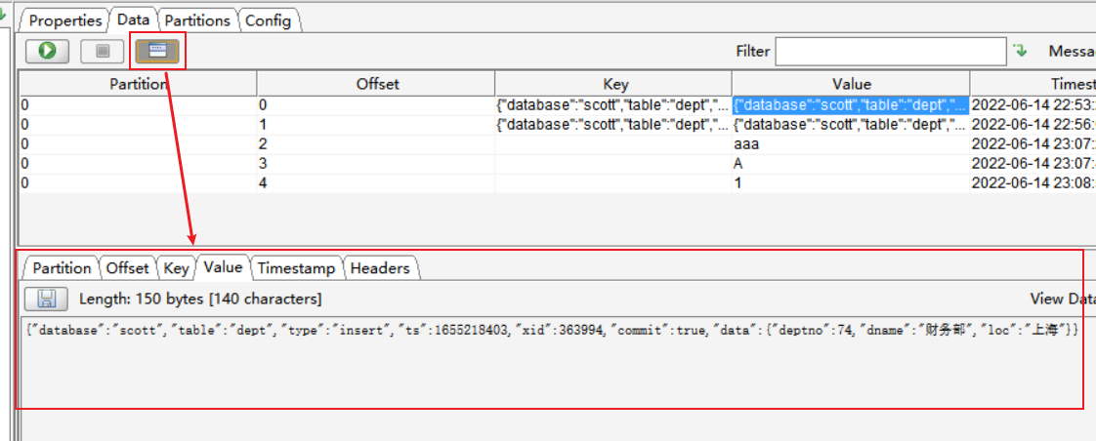Click the gray stop button
The image size is (1096, 441).
(103, 51)
